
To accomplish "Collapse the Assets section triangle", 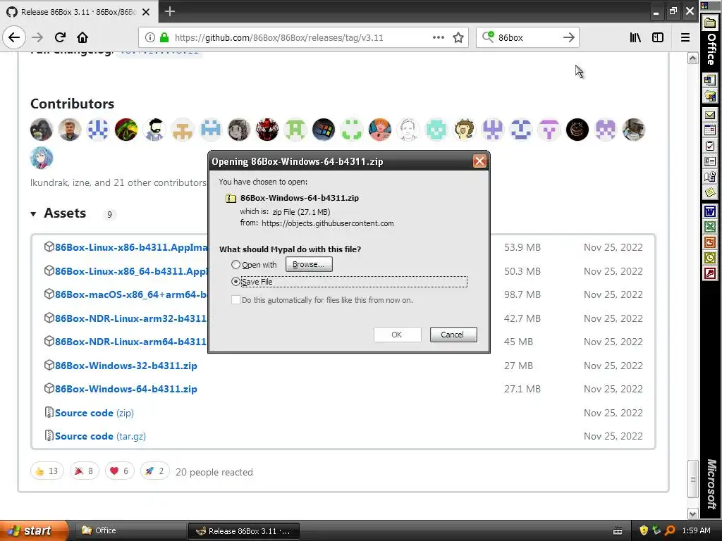I will click(33, 214).
